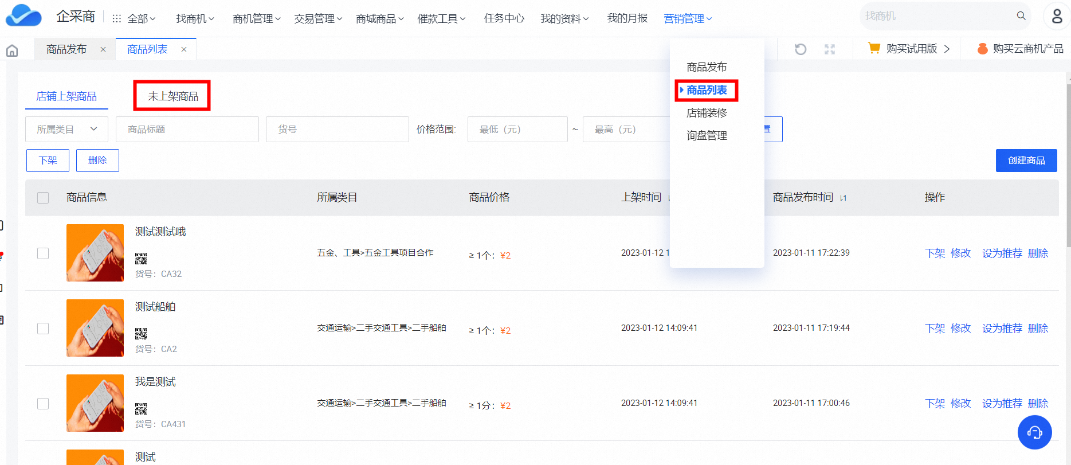Switch to the 未上架商品 tab

(x=173, y=96)
